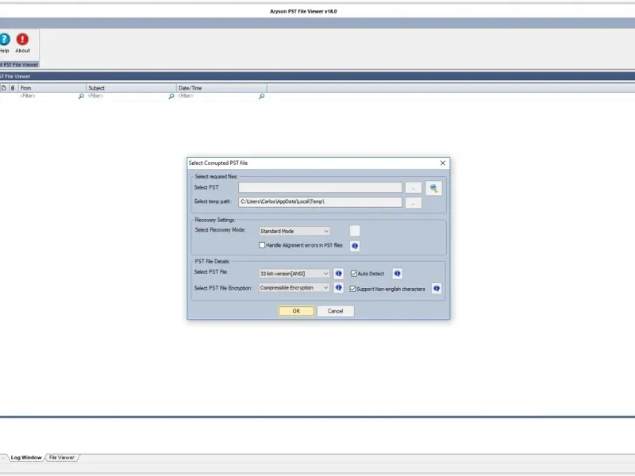Uncheck the Auto Detect checkbox
The width and height of the screenshot is (635, 476).
point(353,274)
